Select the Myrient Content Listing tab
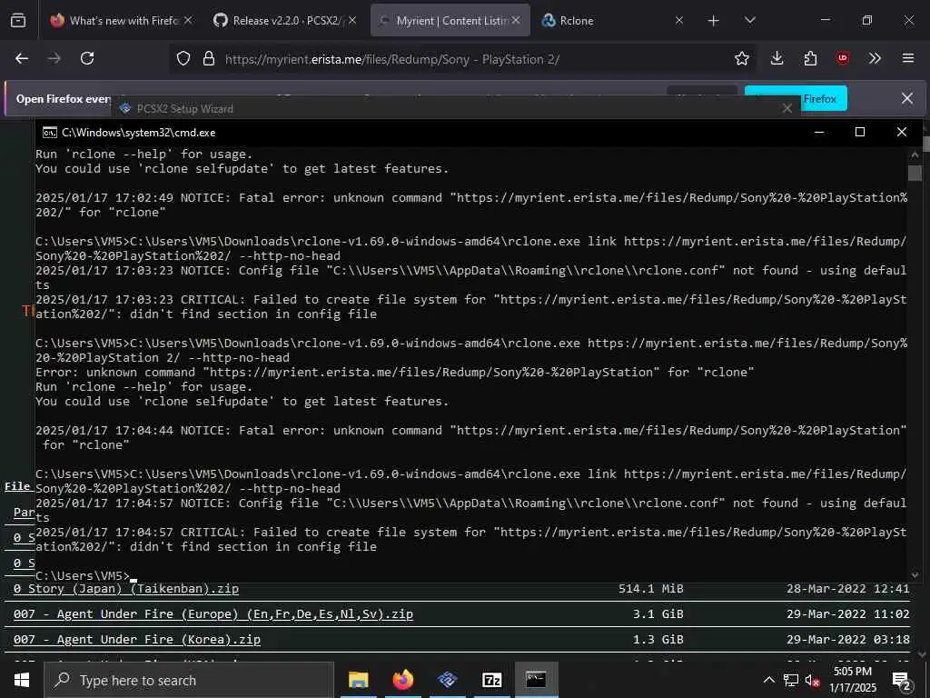This screenshot has width=930, height=698. pos(450,21)
